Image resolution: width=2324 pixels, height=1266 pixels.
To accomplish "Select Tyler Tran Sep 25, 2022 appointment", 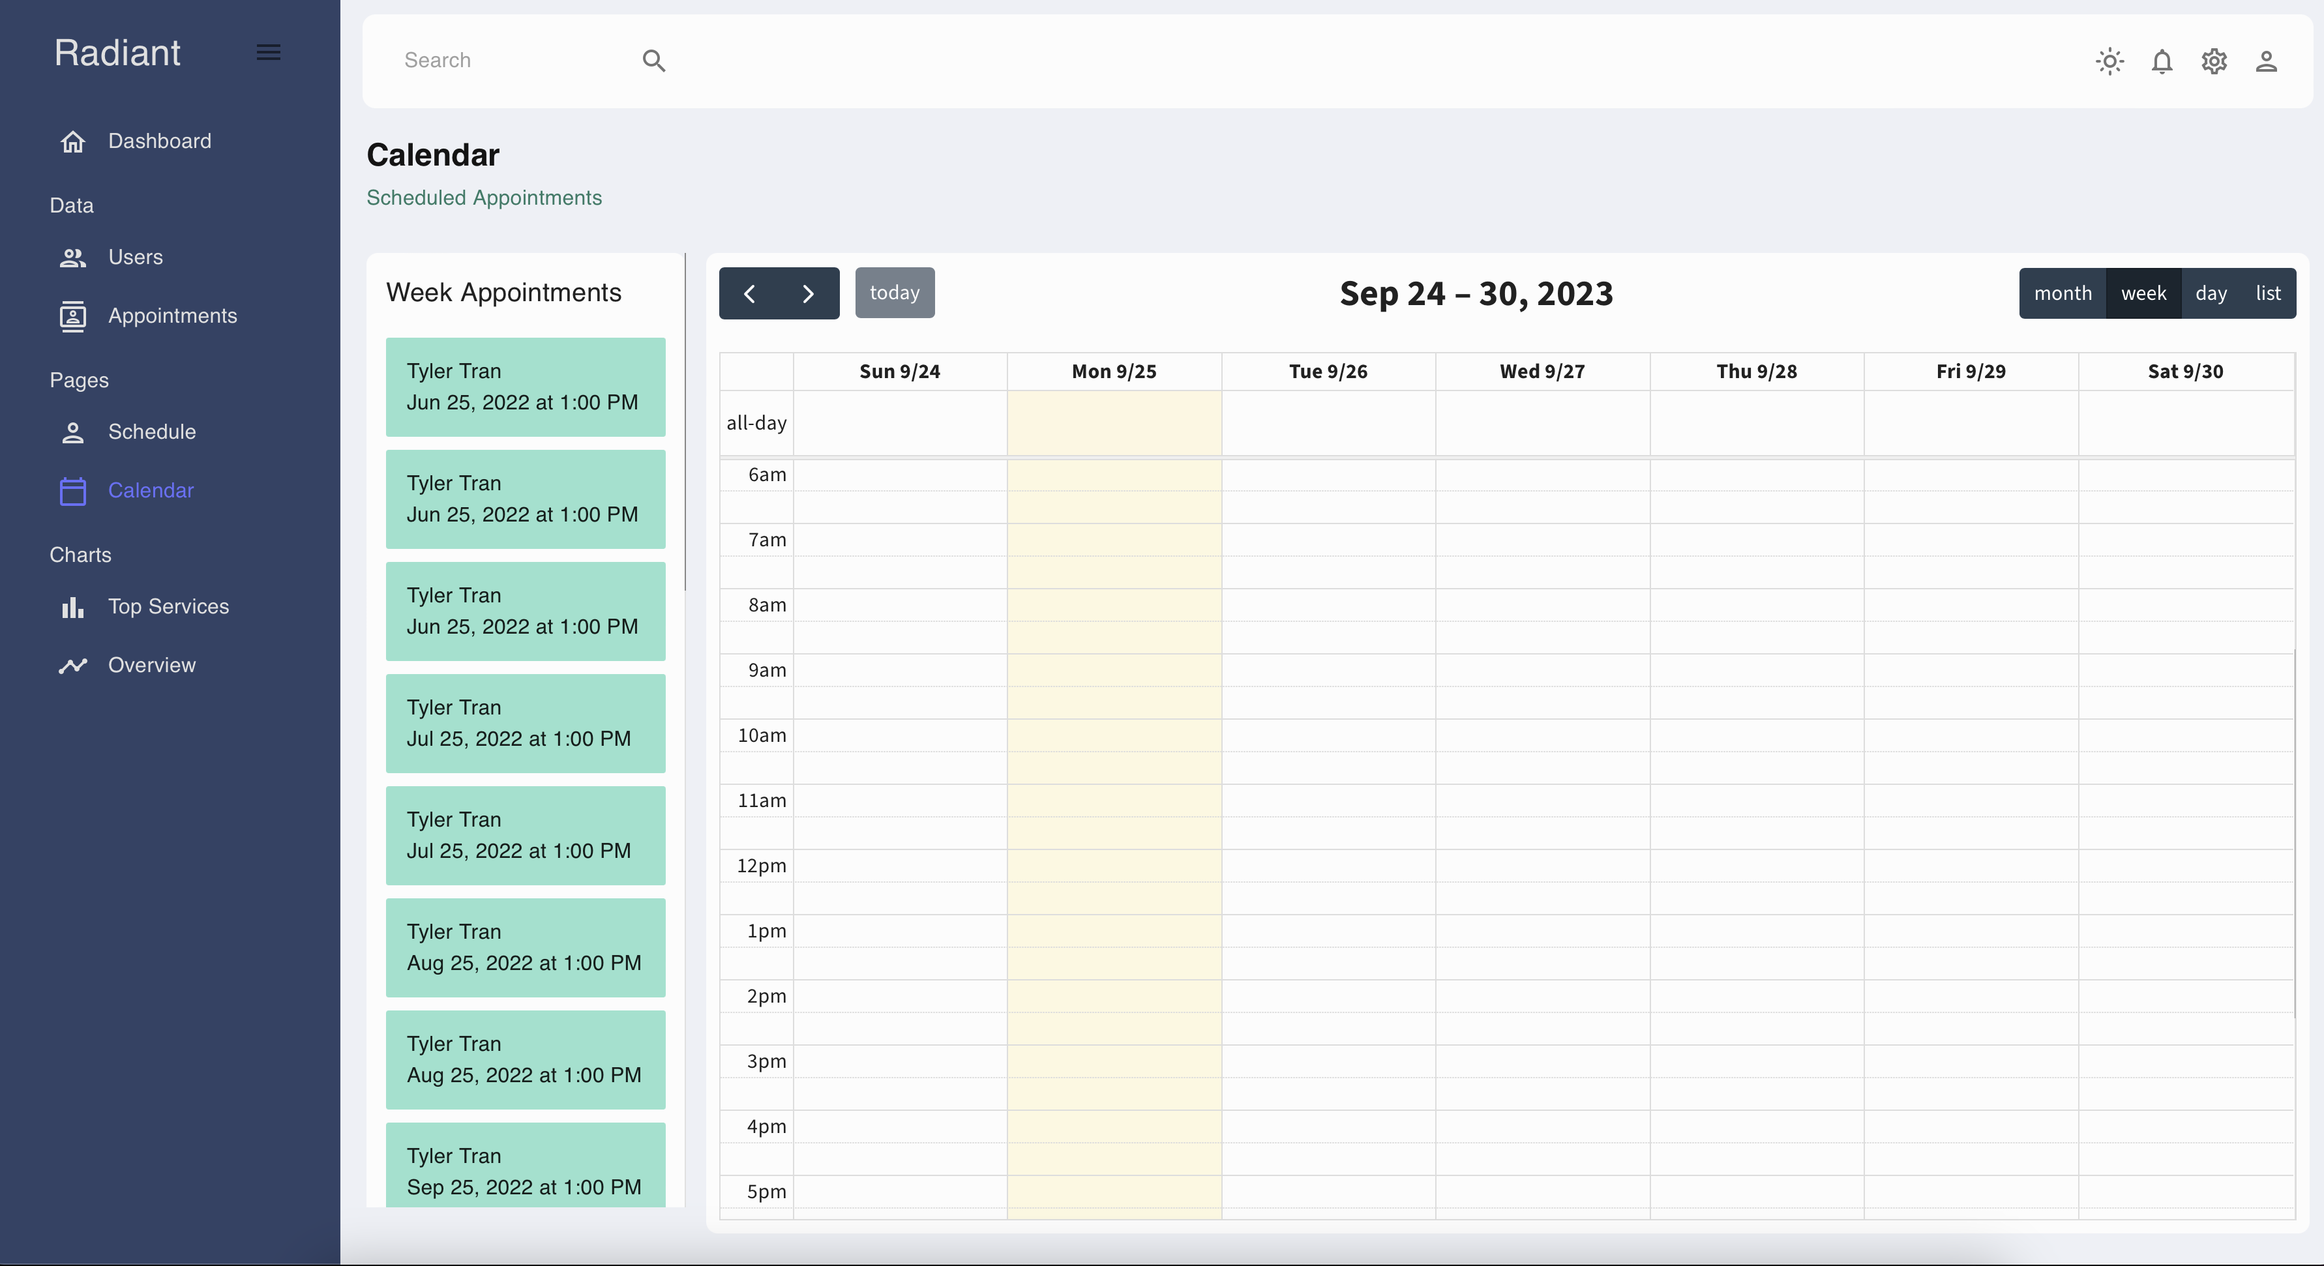I will tap(525, 1168).
